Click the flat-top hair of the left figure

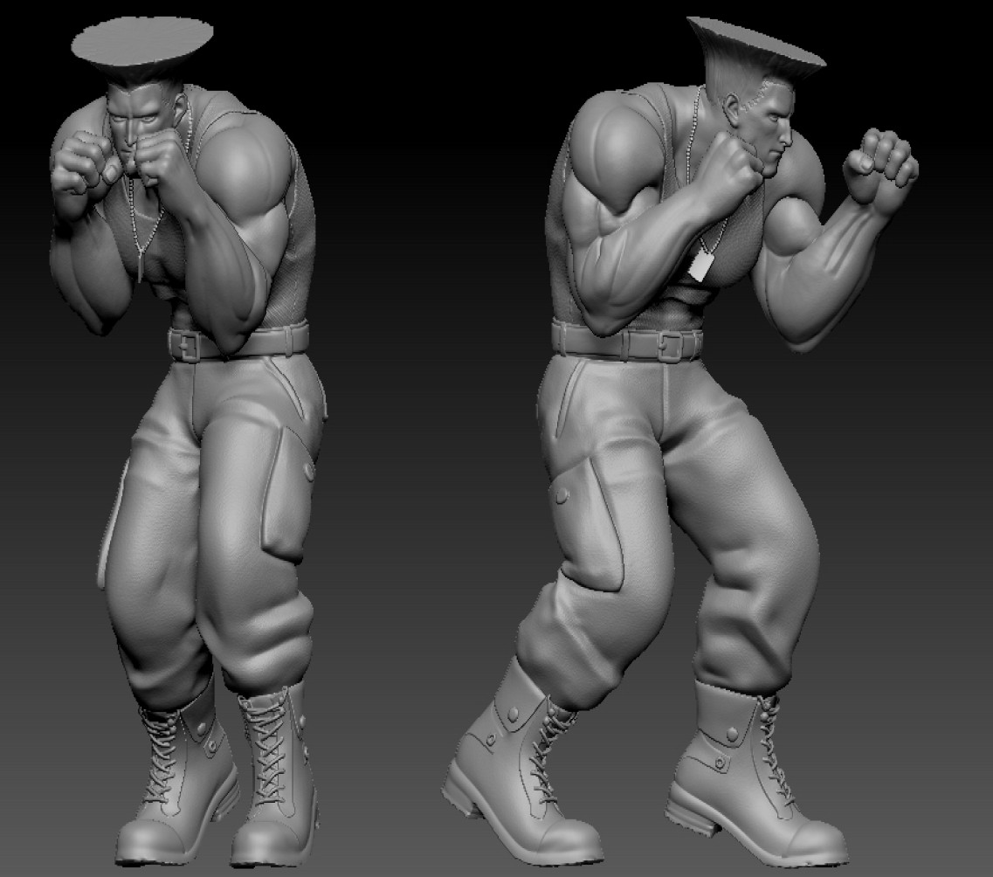pyautogui.click(x=141, y=43)
